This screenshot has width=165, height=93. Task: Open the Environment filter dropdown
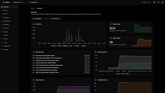pos(56,19)
